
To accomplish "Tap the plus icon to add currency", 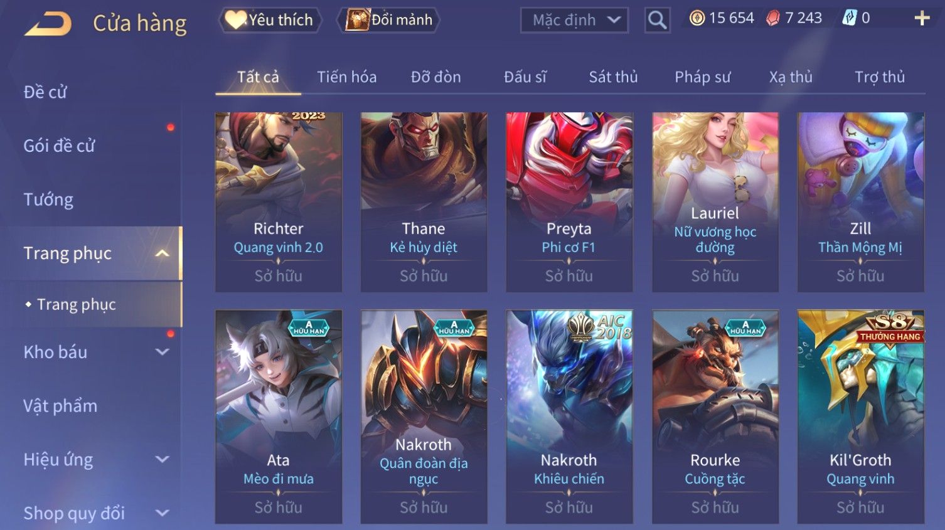I will click(x=922, y=18).
